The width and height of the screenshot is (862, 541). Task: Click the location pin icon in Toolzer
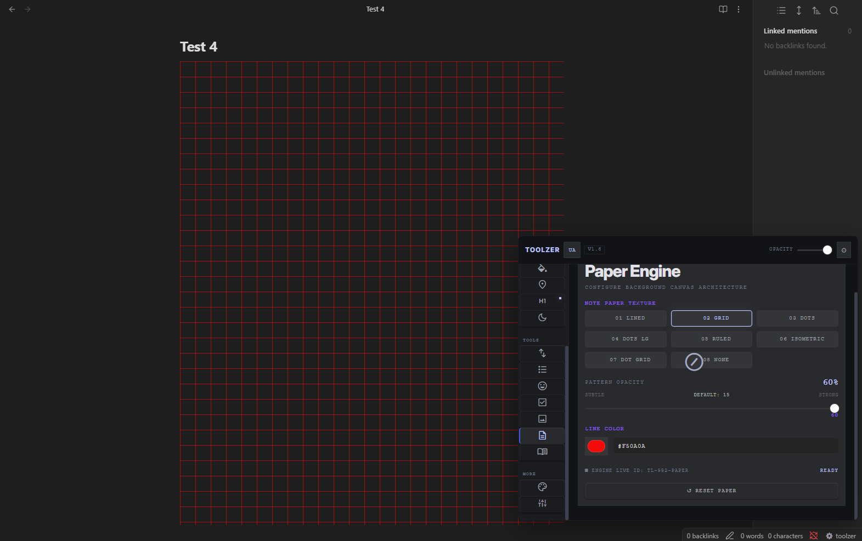[x=542, y=284]
